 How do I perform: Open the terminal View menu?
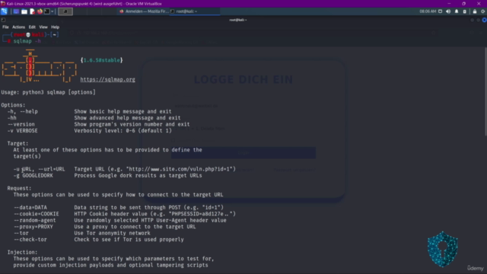tap(43, 27)
